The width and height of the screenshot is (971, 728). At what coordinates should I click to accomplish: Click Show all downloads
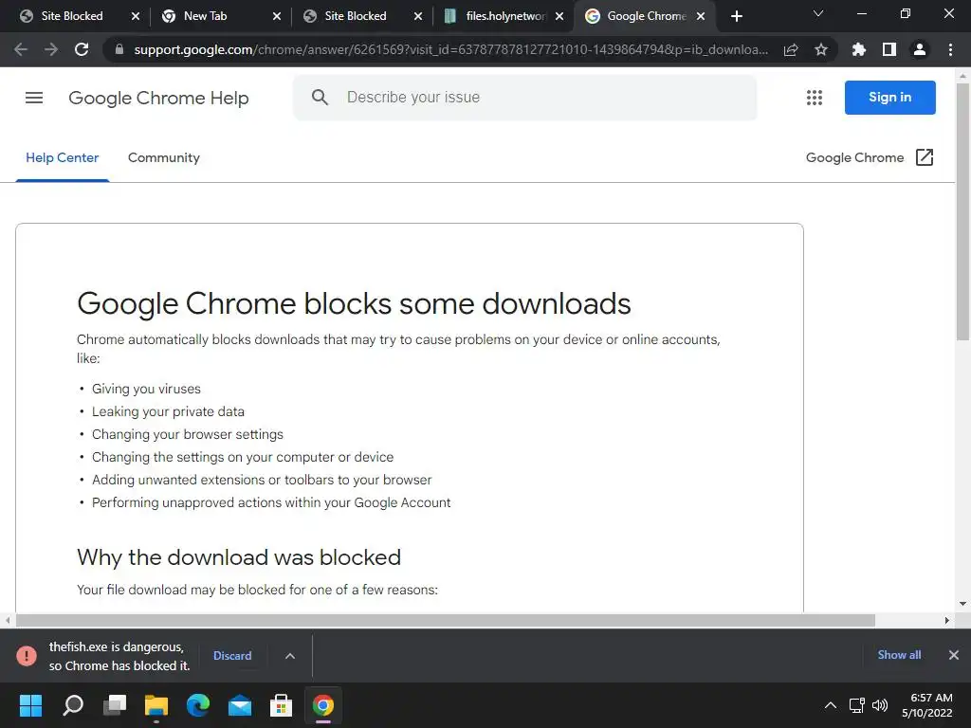tap(899, 655)
